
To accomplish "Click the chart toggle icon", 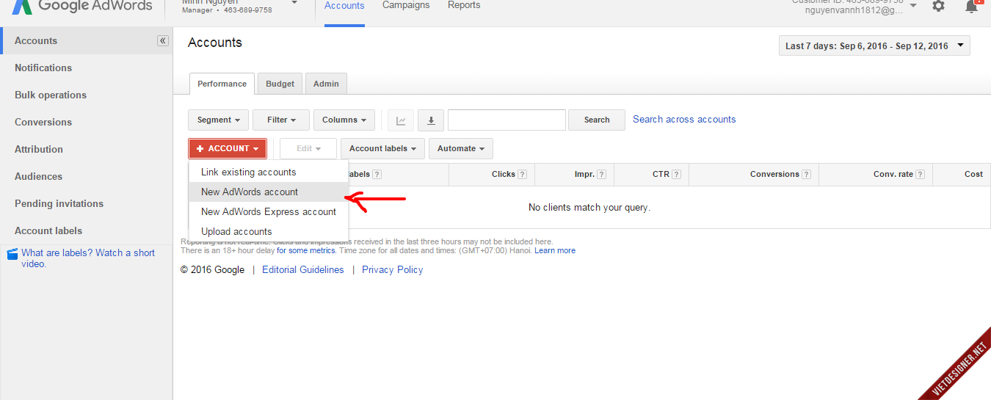I will (402, 120).
